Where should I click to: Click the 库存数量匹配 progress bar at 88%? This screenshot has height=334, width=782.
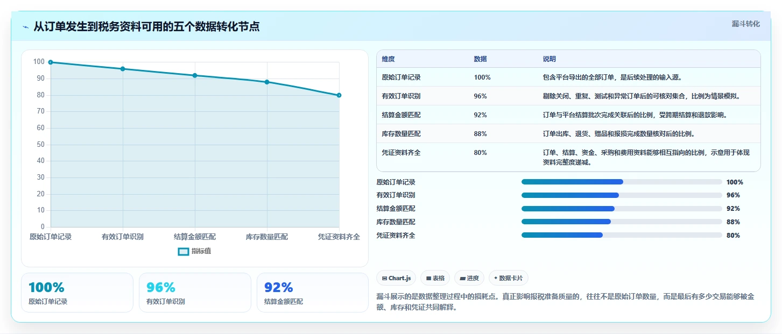(622, 222)
